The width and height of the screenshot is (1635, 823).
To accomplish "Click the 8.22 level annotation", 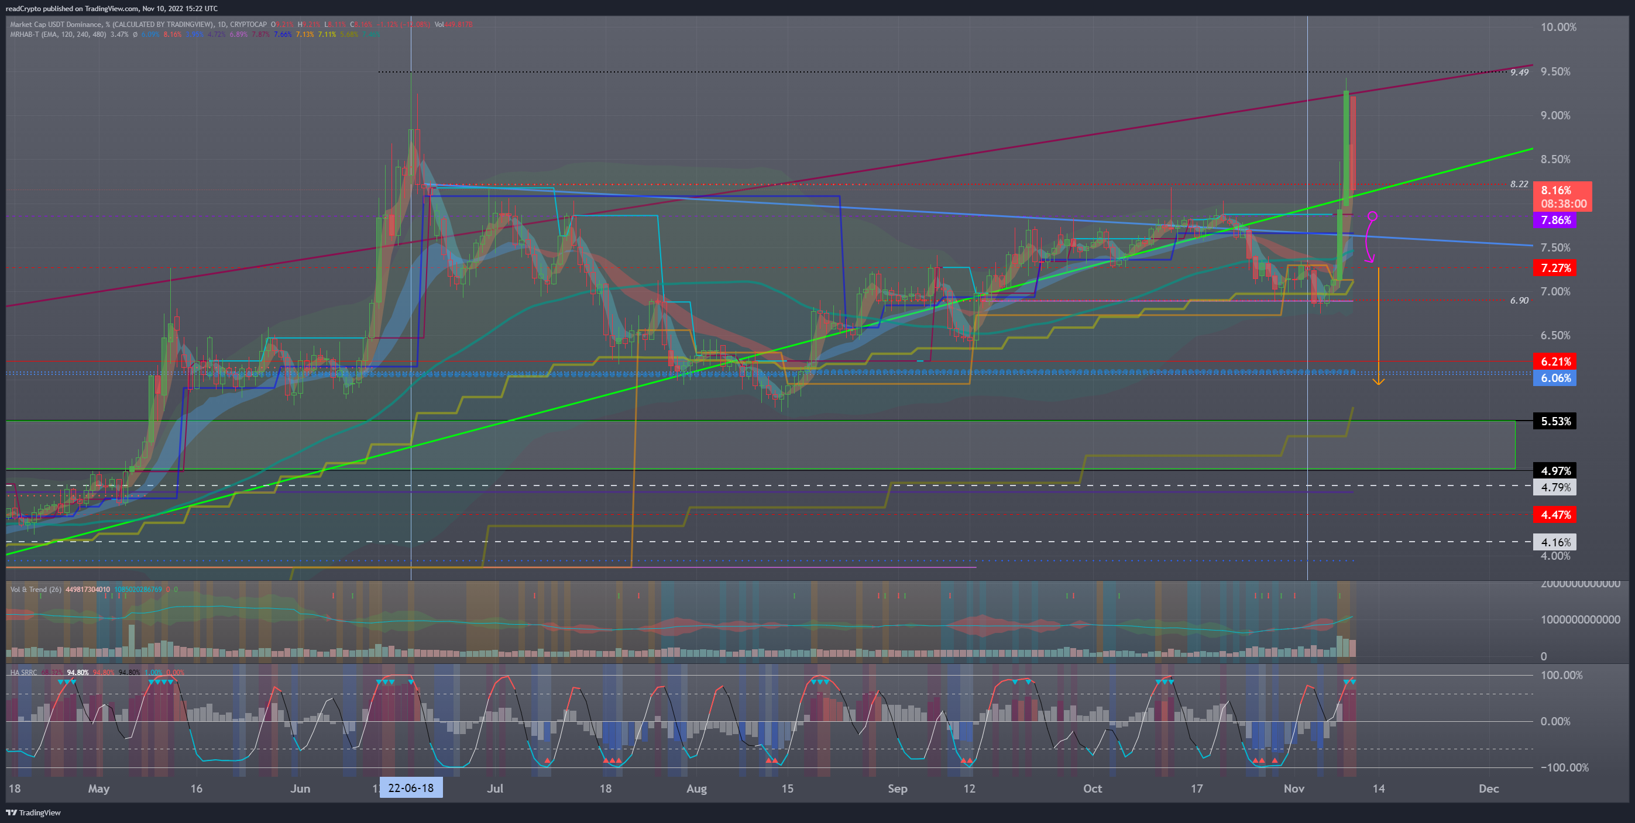I will [1520, 184].
